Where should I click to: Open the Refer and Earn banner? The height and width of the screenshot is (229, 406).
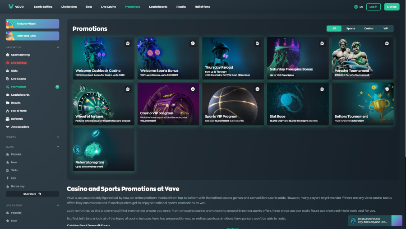click(x=32, y=36)
